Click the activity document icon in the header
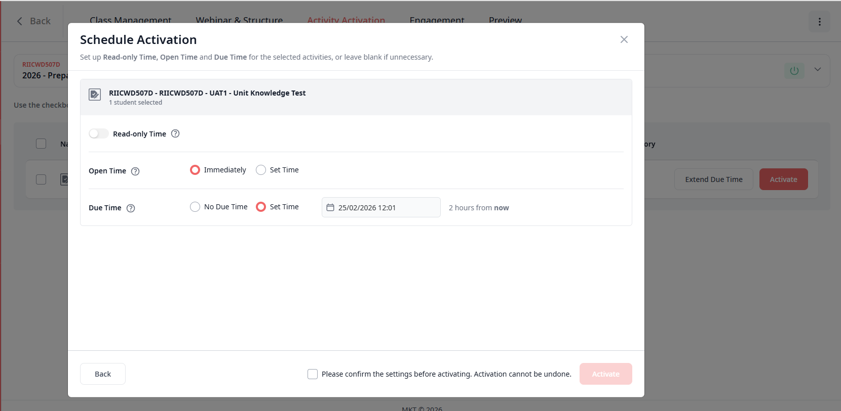The height and width of the screenshot is (411, 841). 95,95
